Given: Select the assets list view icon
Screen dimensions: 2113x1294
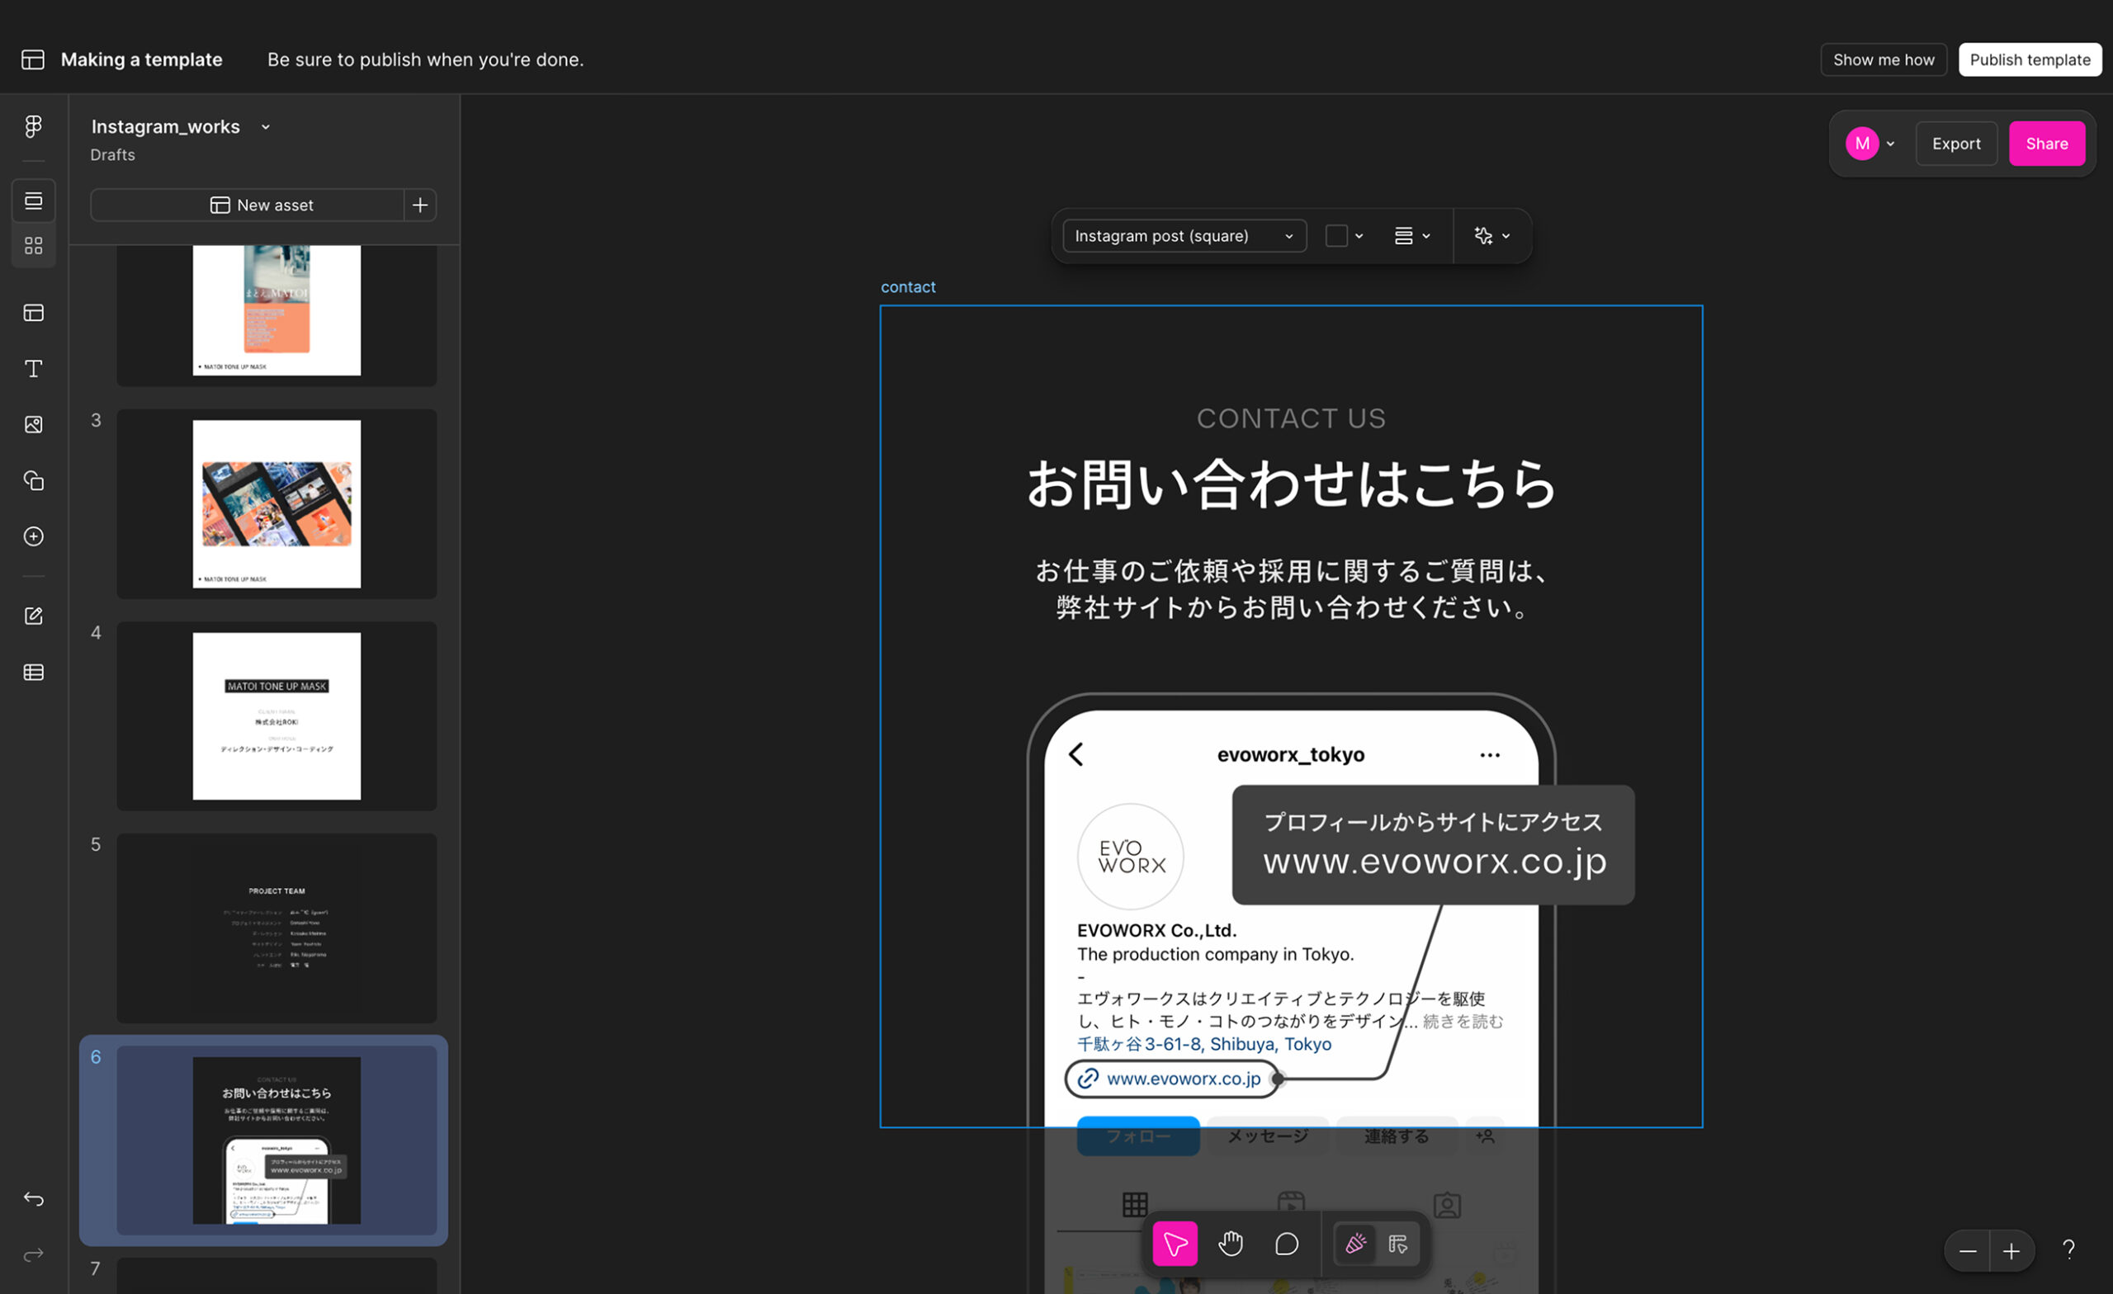Looking at the screenshot, I should (34, 201).
